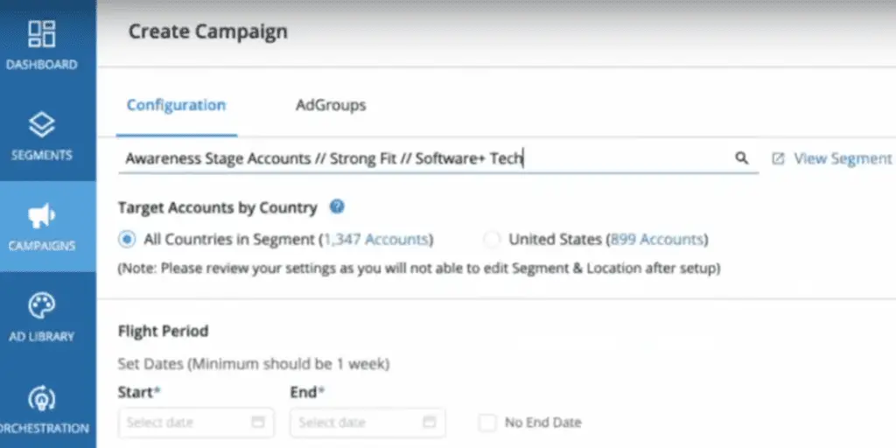Image resolution: width=896 pixels, height=448 pixels.
Task: Switch to the AdGroups tab
Action: click(331, 105)
